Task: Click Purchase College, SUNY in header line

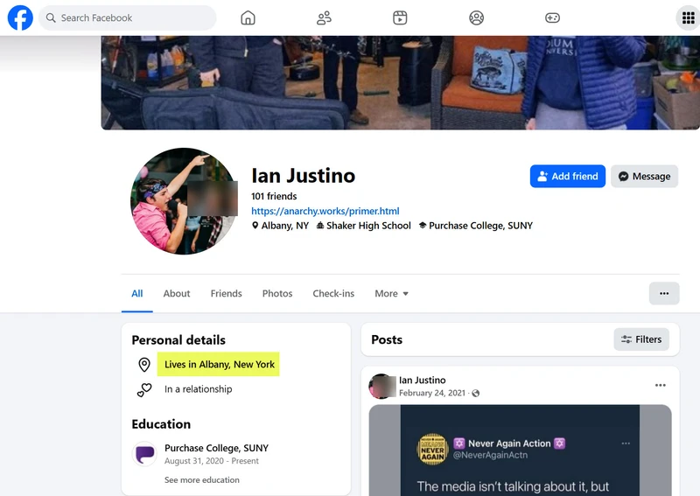Action: (x=480, y=226)
